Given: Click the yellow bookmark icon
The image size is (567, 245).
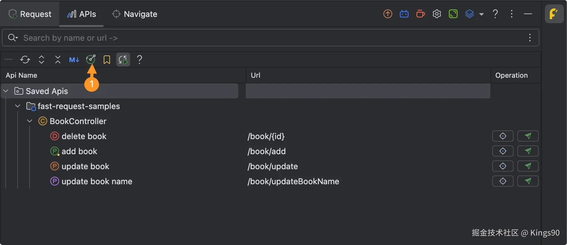Looking at the screenshot, I should 107,60.
